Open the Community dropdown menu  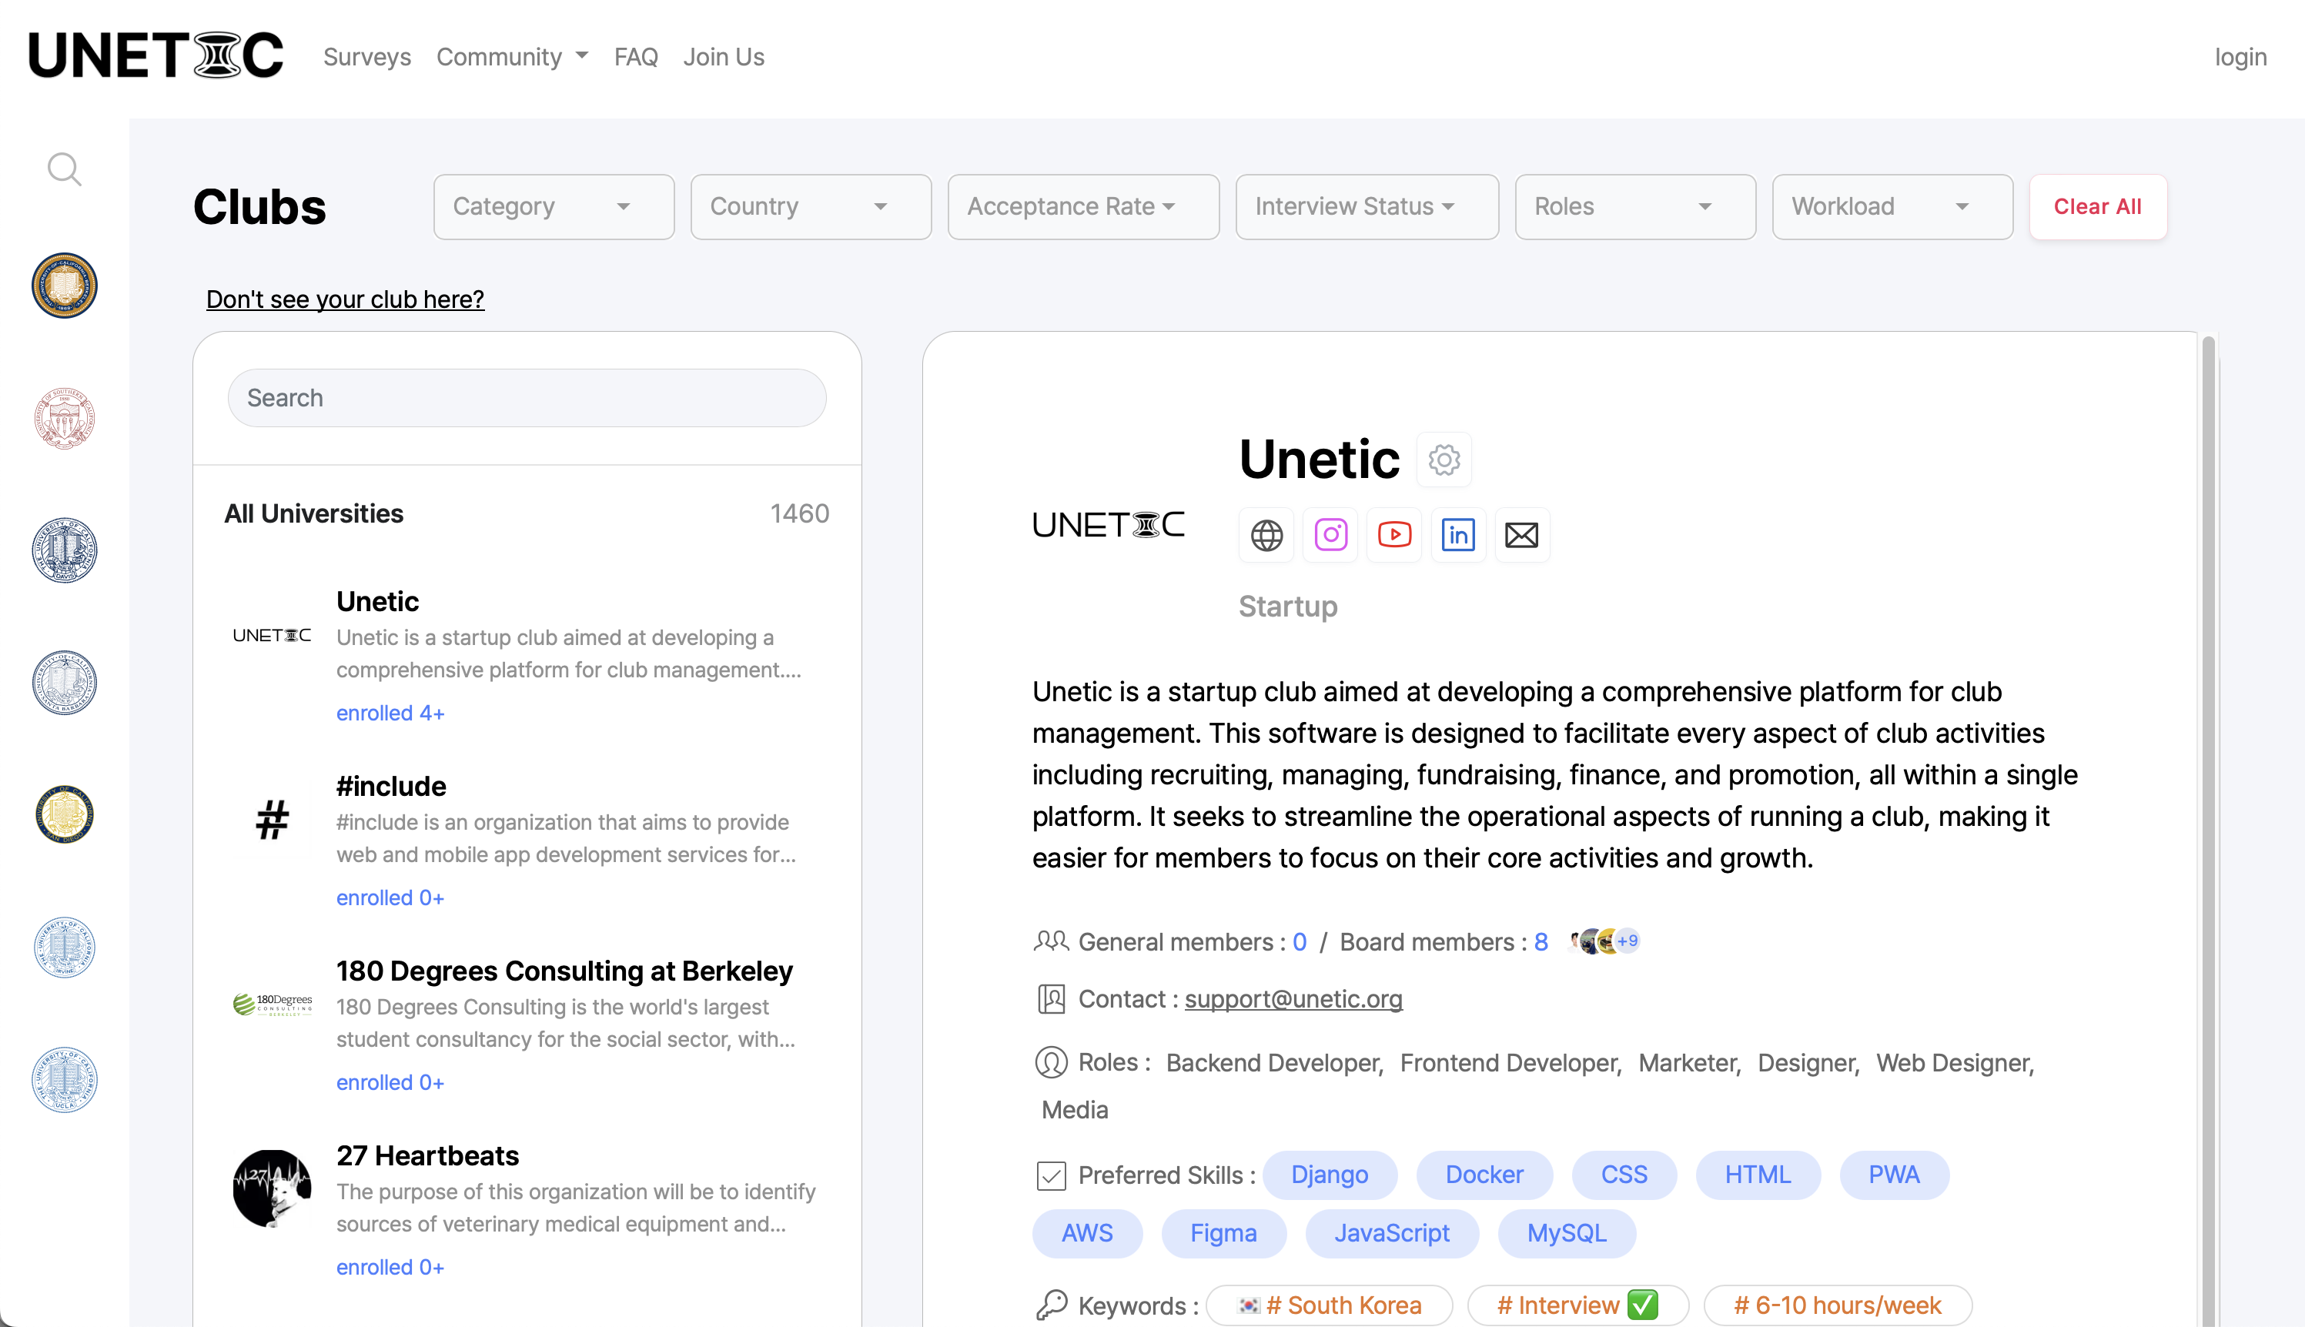tap(511, 56)
